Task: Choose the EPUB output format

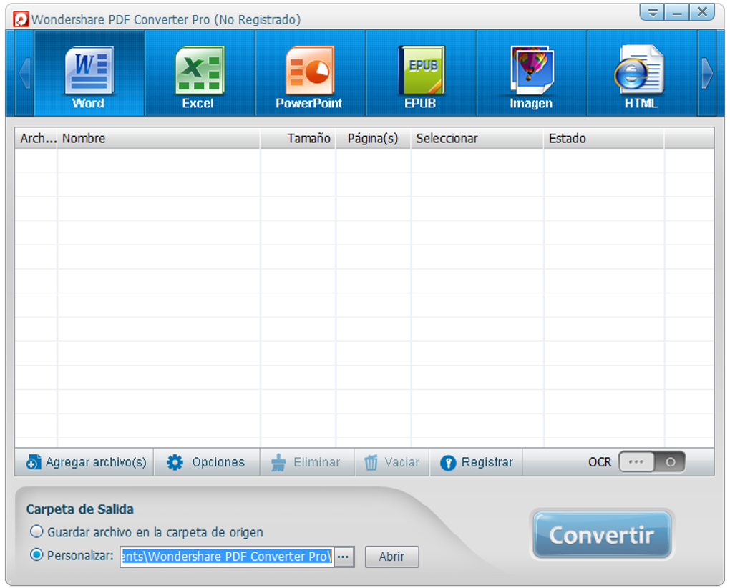Action: (x=421, y=74)
